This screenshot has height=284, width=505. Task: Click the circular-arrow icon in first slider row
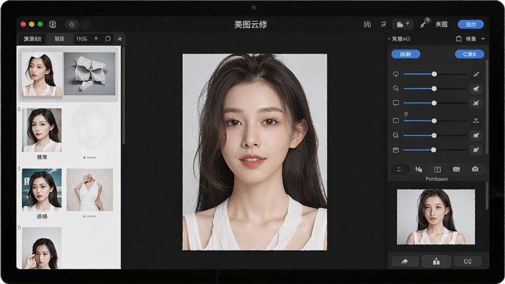[396, 74]
